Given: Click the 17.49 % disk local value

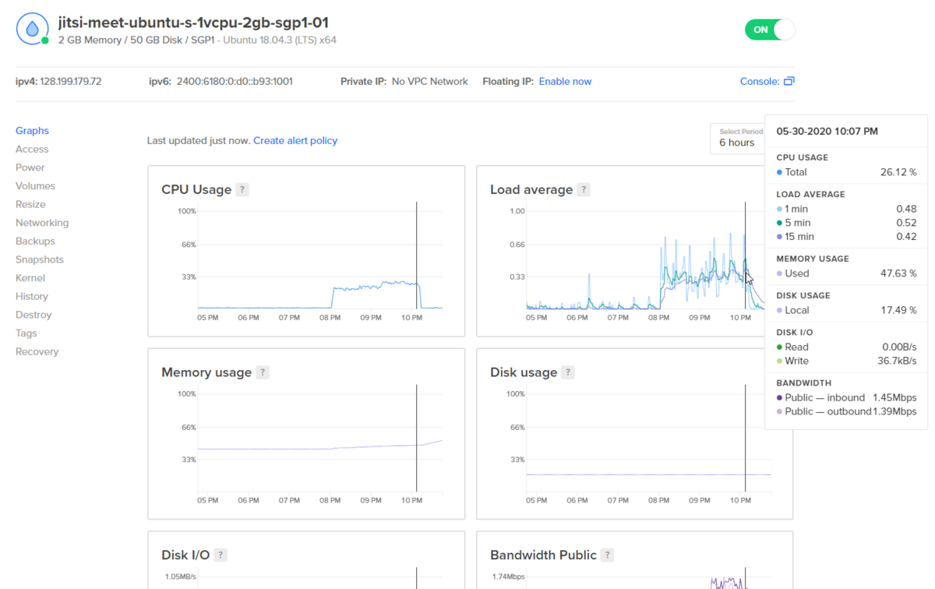Looking at the screenshot, I should click(x=898, y=310).
